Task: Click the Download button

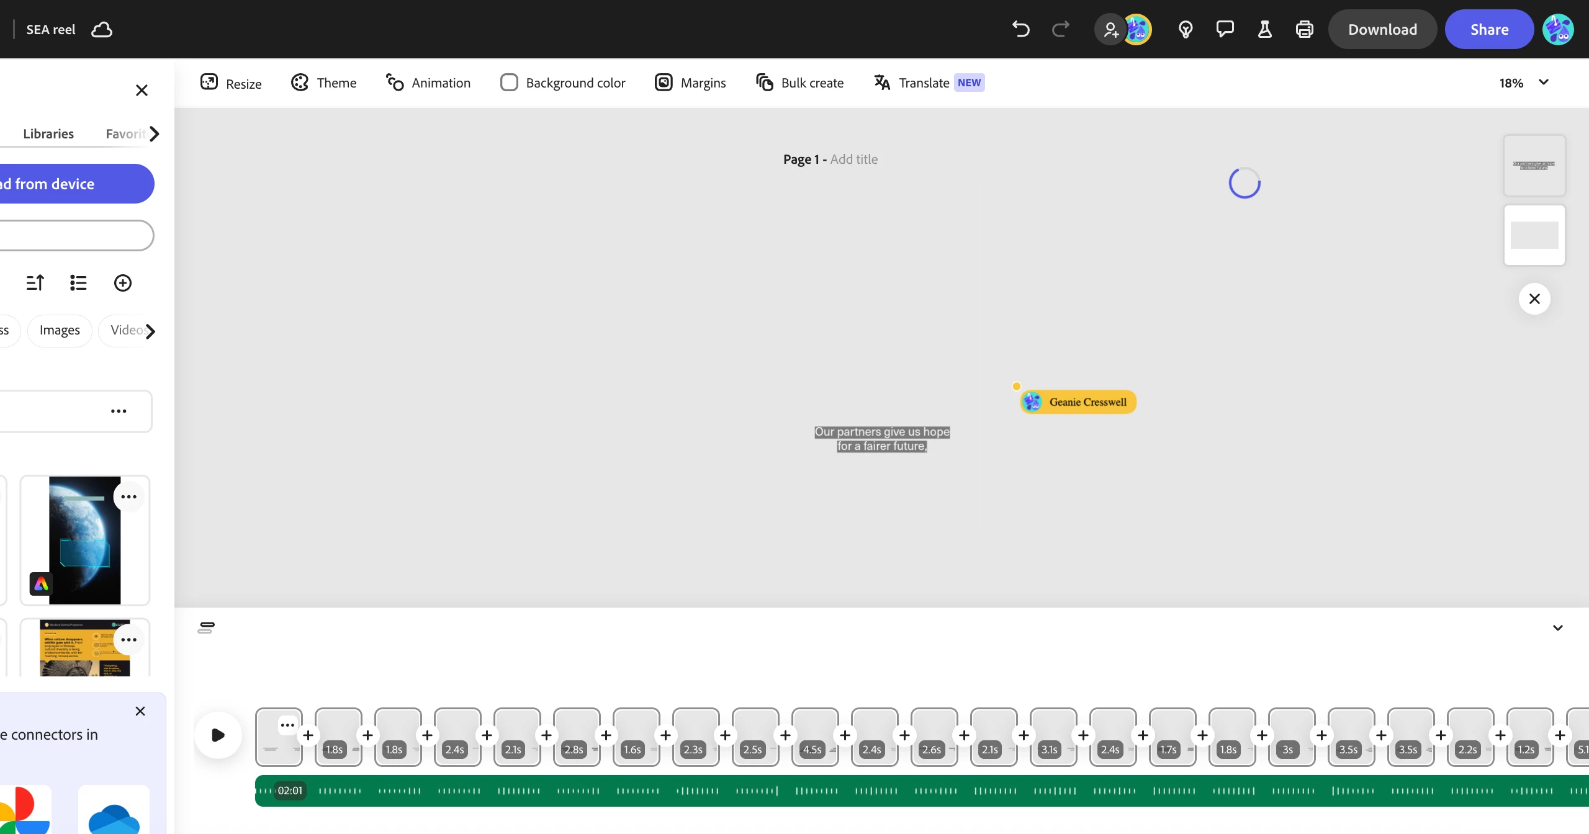Action: 1382,29
